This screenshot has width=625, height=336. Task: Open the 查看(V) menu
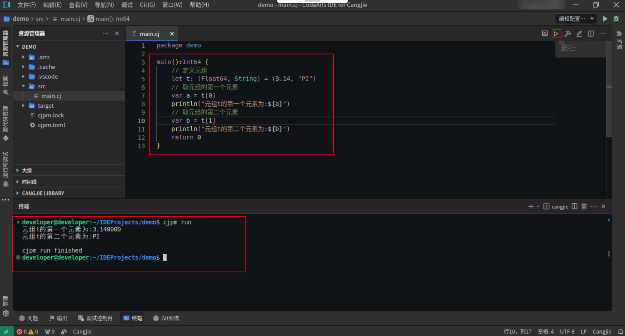(78, 5)
